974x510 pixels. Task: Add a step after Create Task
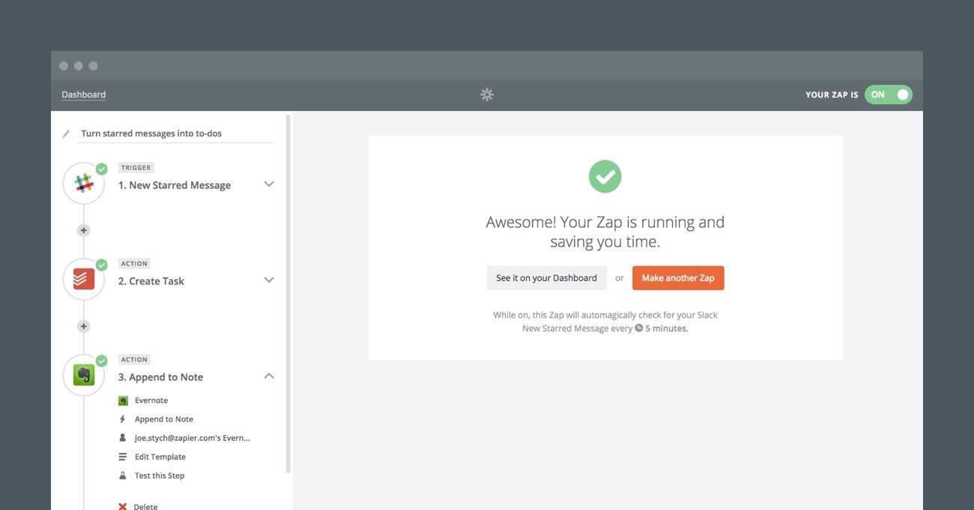coord(84,327)
